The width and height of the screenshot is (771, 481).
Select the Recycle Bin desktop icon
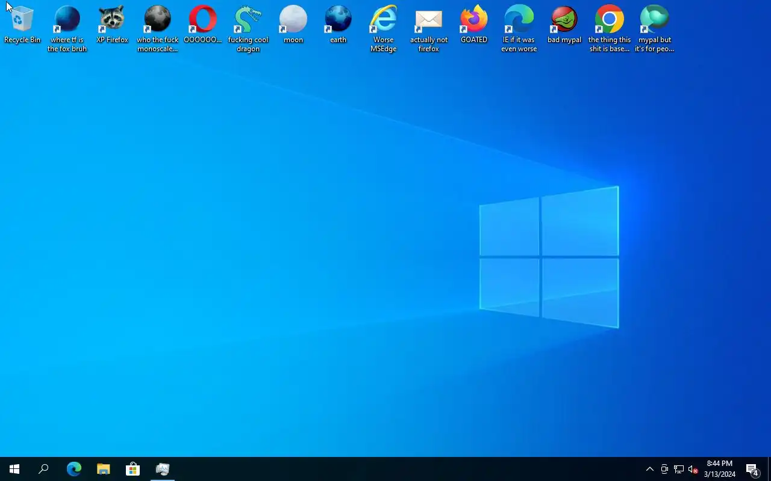(22, 25)
